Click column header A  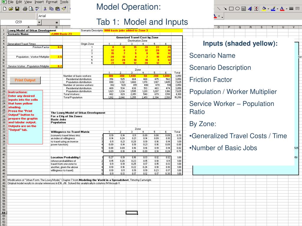(29, 27)
